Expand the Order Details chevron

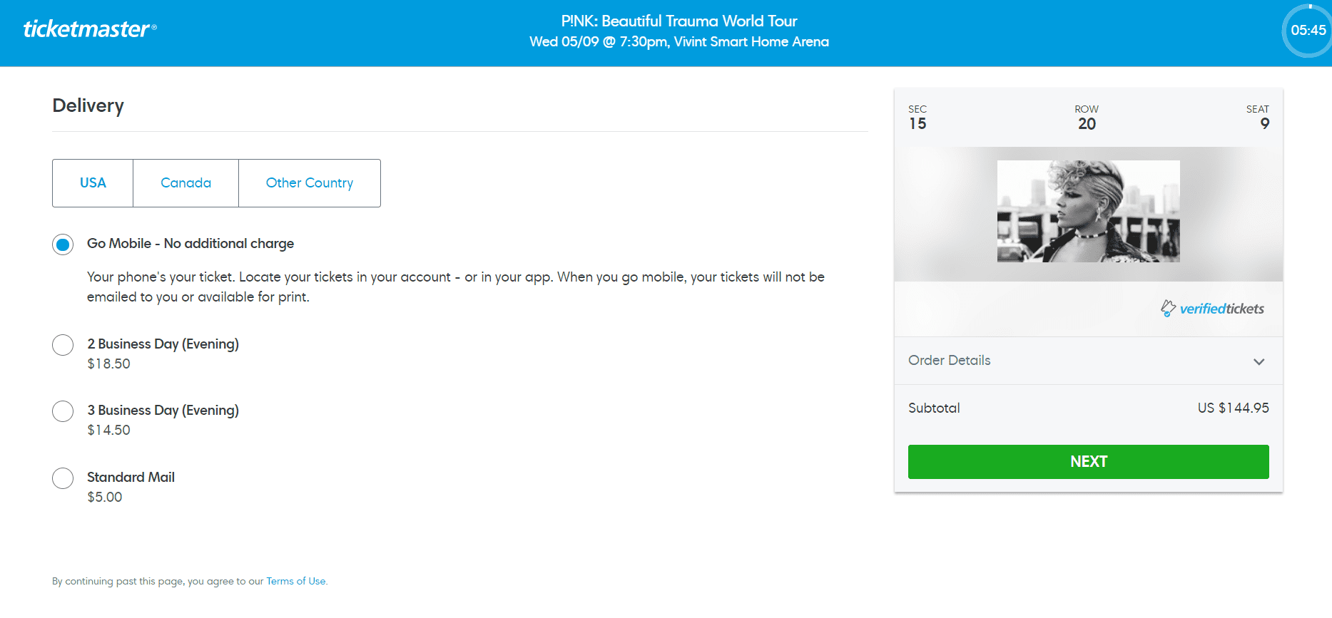[x=1259, y=361]
